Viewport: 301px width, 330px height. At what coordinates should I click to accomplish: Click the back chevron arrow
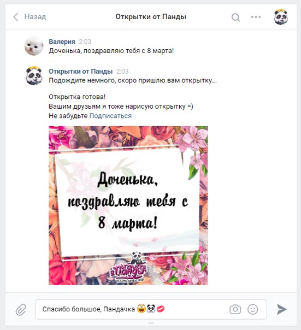coord(16,17)
